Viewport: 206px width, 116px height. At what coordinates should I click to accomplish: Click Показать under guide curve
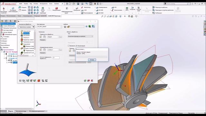pyautogui.click(x=43, y=53)
